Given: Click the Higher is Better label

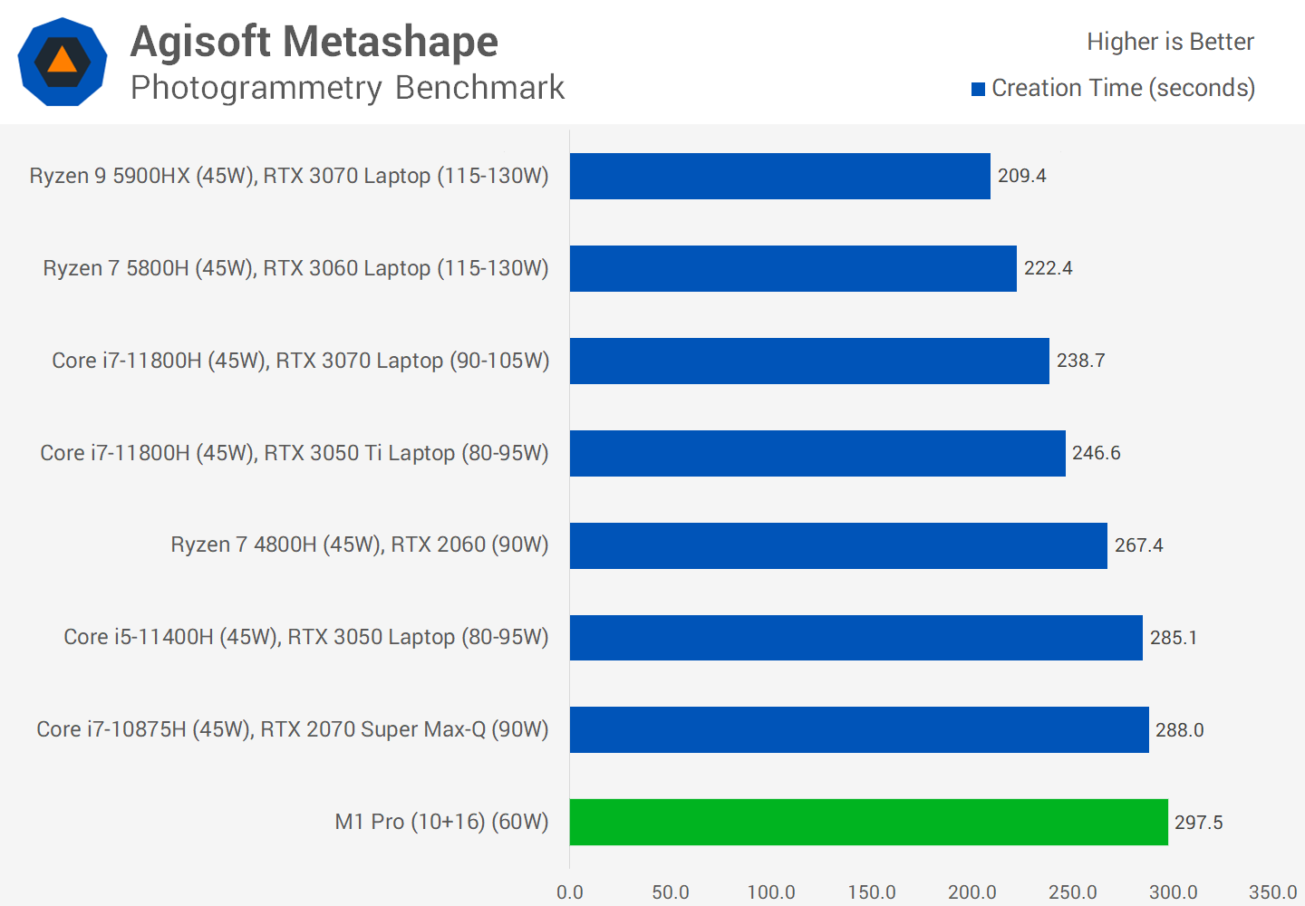Looking at the screenshot, I should pos(1169,42).
